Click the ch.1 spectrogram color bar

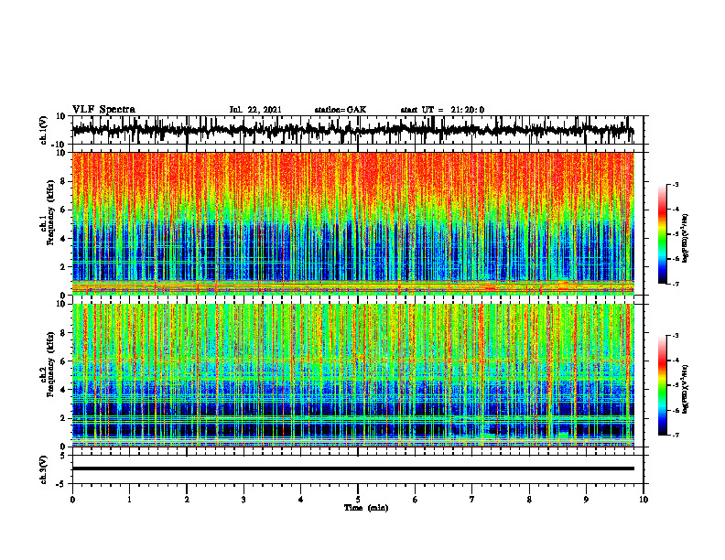pyautogui.click(x=662, y=234)
